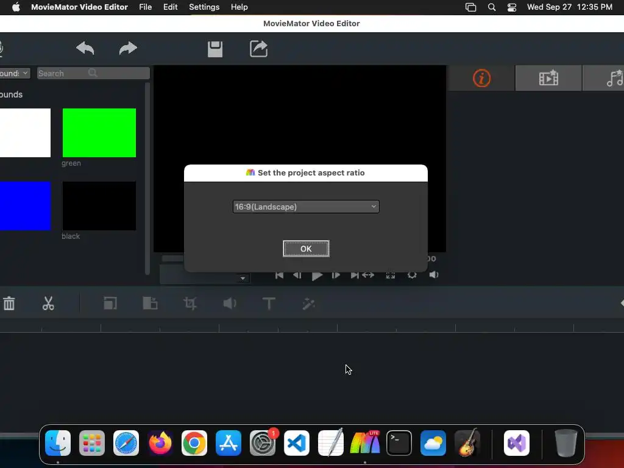Open Terminal from the dock
The height and width of the screenshot is (468, 624).
tap(399, 443)
